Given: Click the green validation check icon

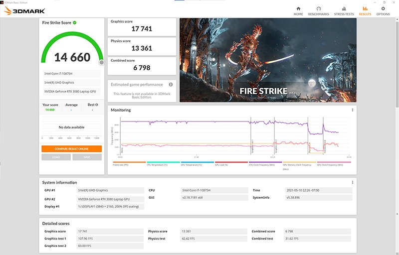Looking at the screenshot, I should click(74, 22).
